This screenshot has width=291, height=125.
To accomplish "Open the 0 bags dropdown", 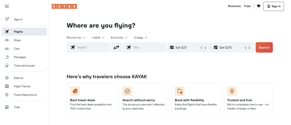I will coord(140,37).
